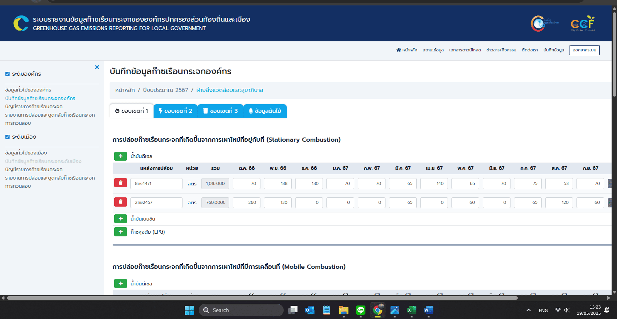Close the left sidebar with the X
The height and width of the screenshot is (319, 617).
point(97,67)
